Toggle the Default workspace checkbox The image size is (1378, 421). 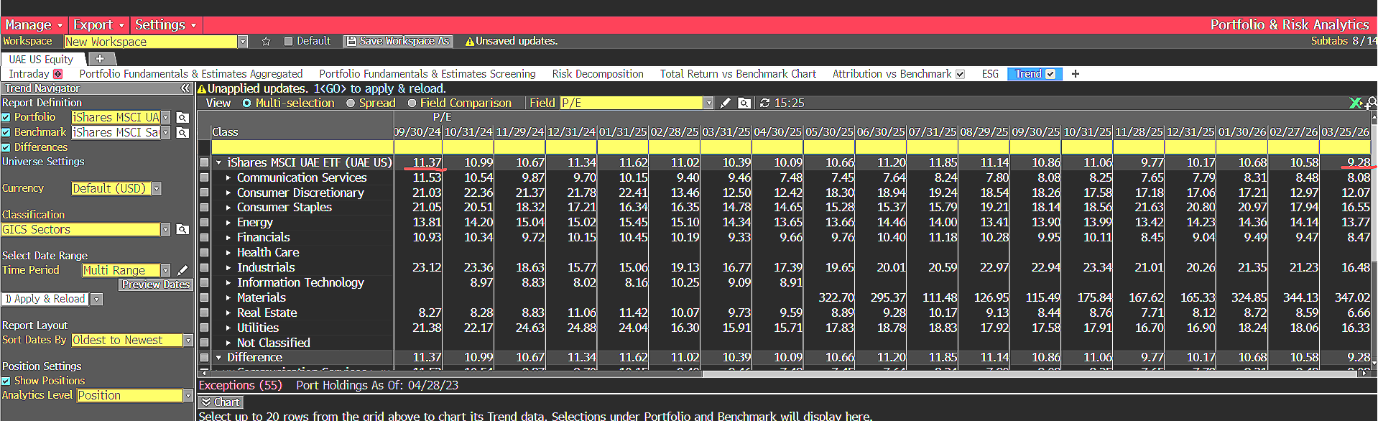289,42
